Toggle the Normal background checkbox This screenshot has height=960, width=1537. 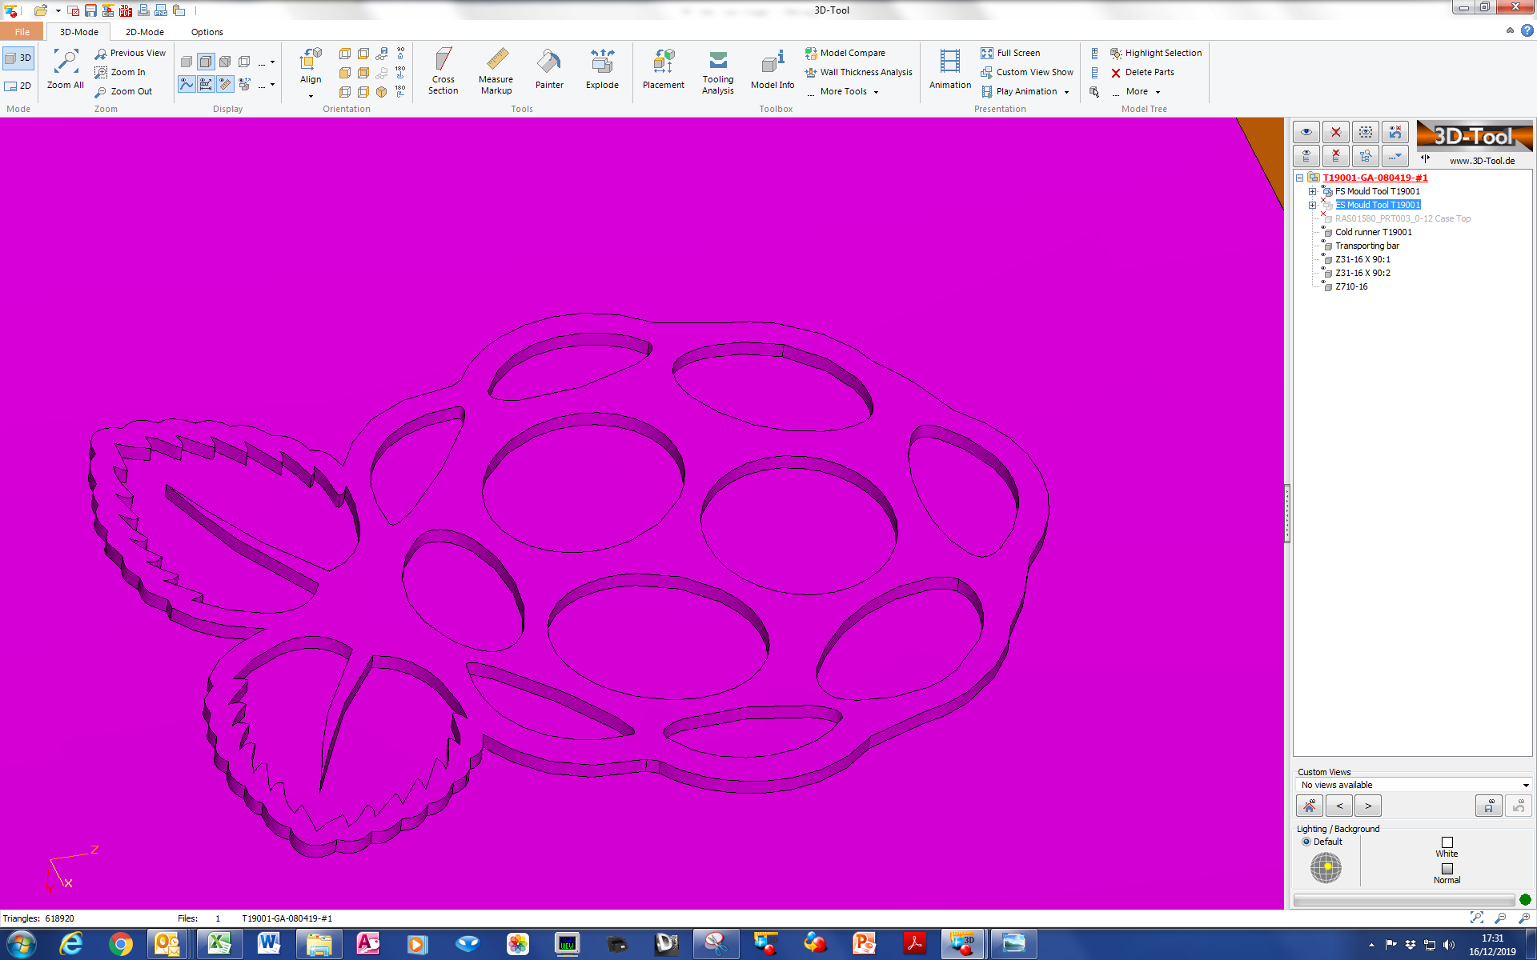1447,869
